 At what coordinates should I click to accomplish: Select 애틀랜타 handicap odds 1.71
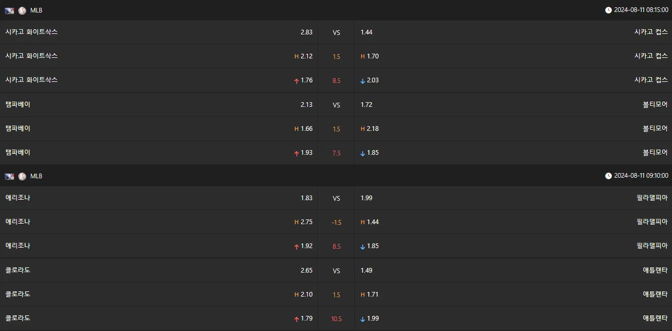[373, 295]
